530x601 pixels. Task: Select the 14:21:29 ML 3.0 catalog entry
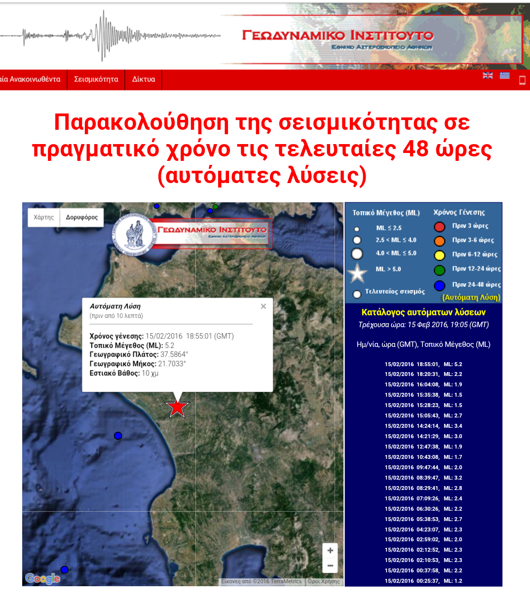(x=423, y=436)
